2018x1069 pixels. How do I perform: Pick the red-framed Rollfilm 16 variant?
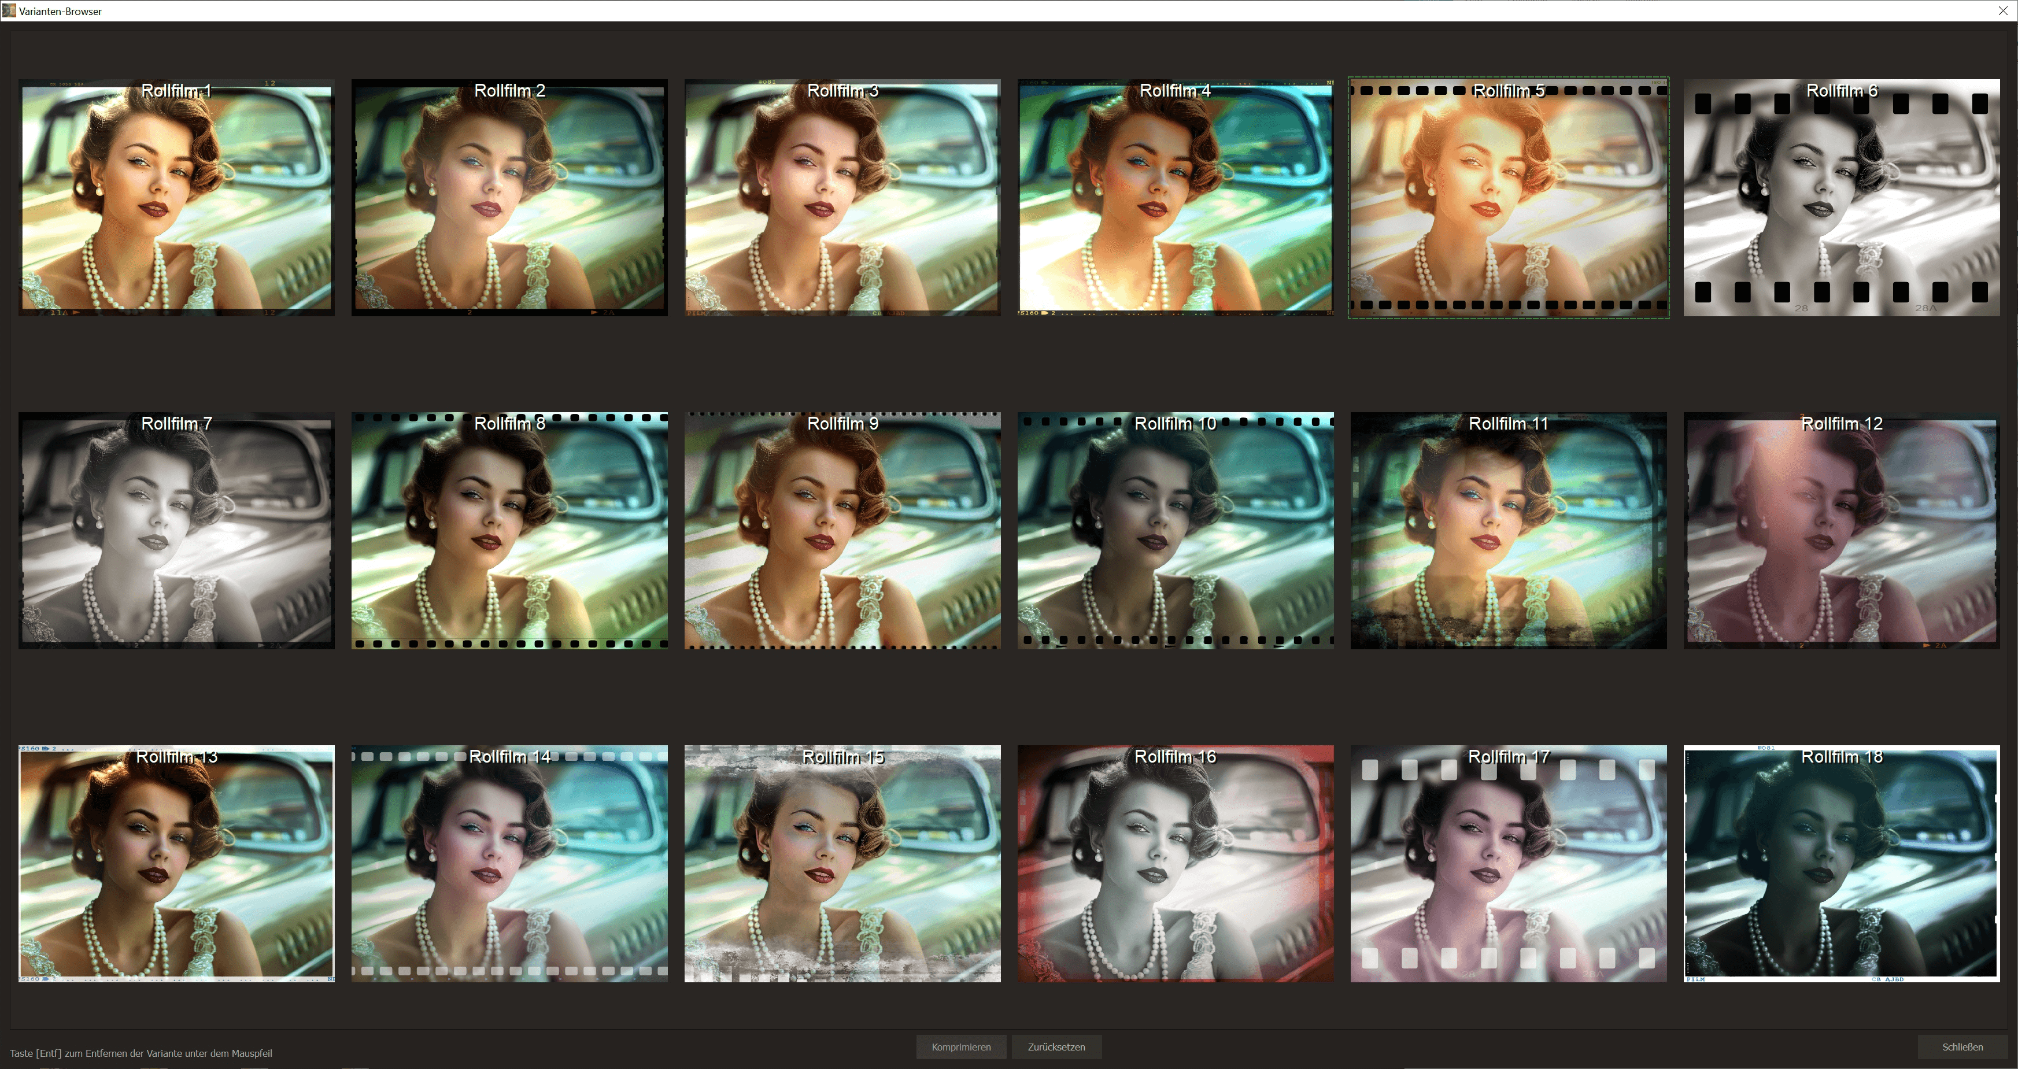[x=1175, y=863]
